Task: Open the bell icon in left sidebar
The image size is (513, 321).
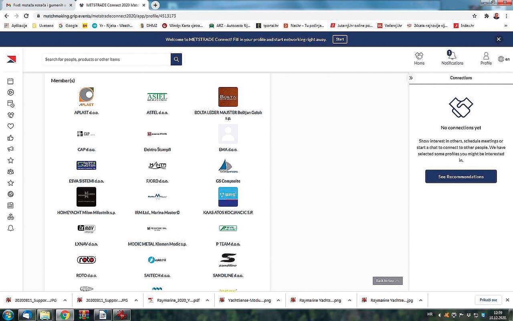Action: coord(11,228)
